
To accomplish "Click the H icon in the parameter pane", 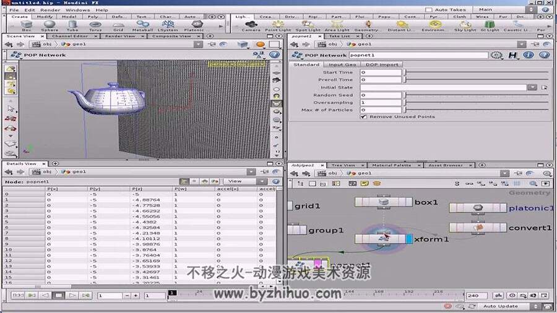I will click(512, 55).
